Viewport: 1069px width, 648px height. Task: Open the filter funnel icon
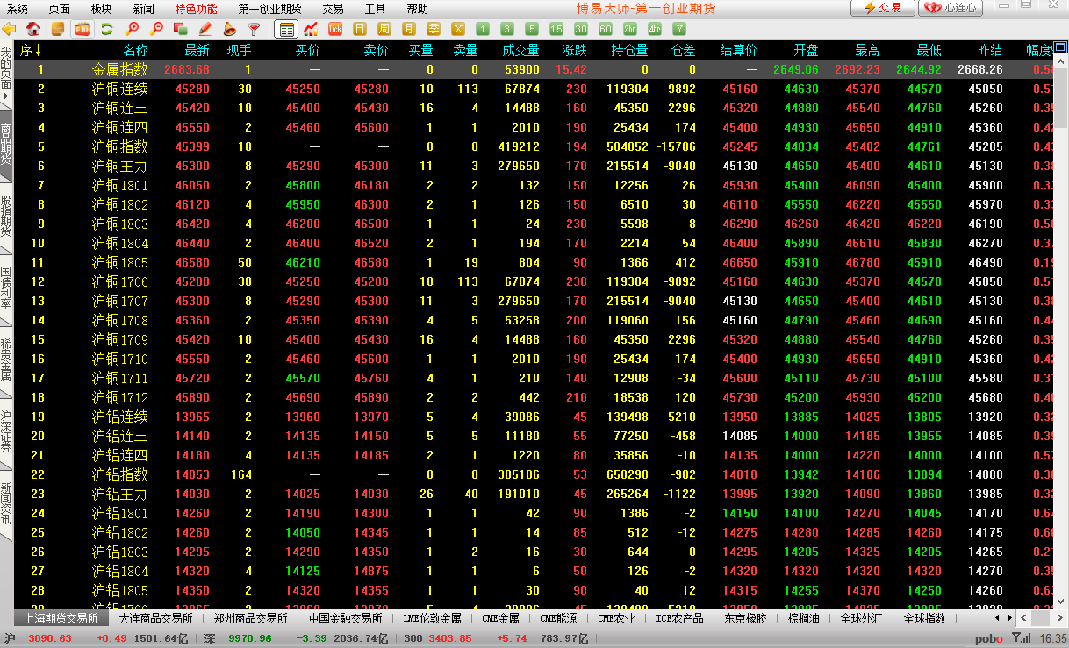pyautogui.click(x=254, y=29)
